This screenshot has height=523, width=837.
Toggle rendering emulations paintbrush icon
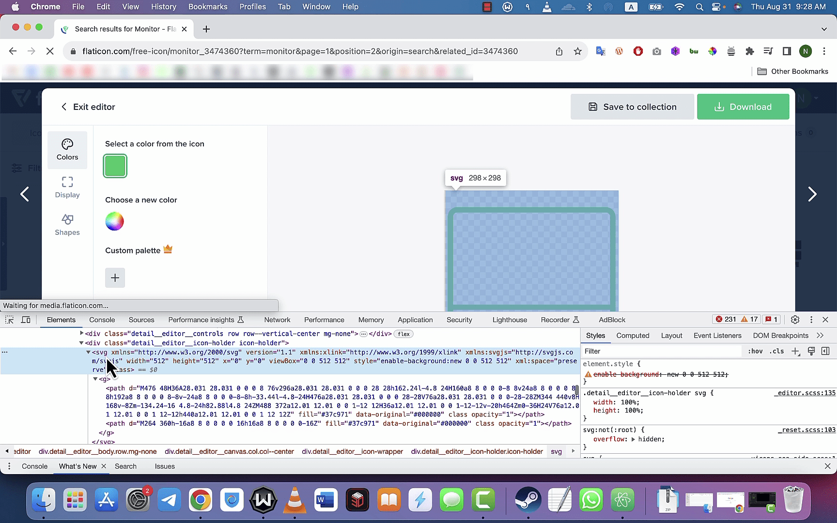click(x=811, y=351)
